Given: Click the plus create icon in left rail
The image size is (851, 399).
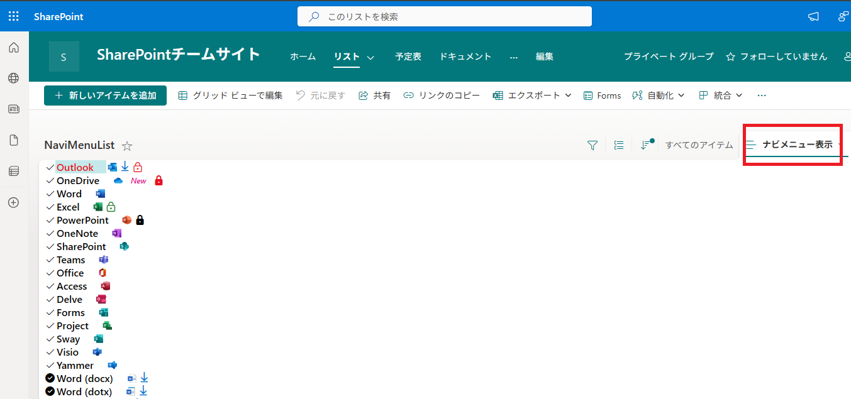Looking at the screenshot, I should click(x=14, y=202).
